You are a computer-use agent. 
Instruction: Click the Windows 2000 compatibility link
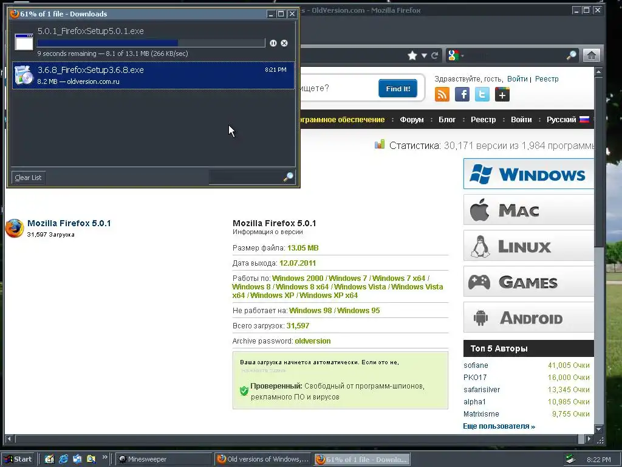click(x=298, y=278)
